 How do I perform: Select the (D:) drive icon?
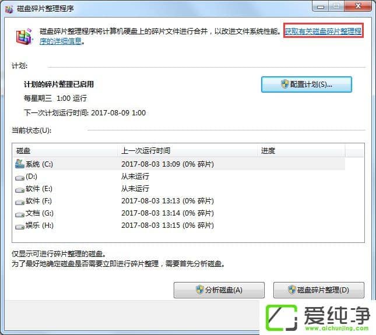(x=20, y=178)
